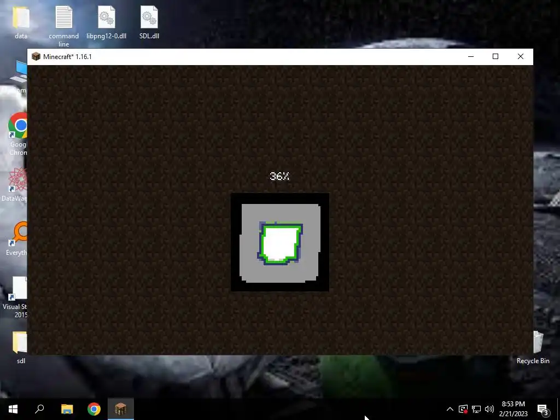The image size is (560, 420).
Task: Show hidden system tray icons
Action: point(450,409)
